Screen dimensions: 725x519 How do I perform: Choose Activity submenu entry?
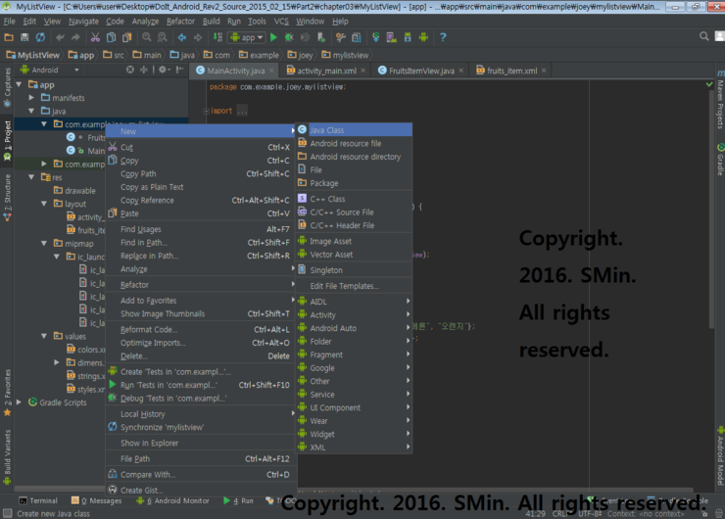pos(354,314)
